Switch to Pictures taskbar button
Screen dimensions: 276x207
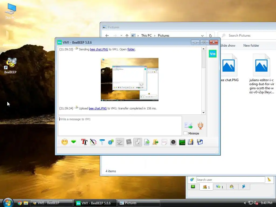(x=139, y=203)
